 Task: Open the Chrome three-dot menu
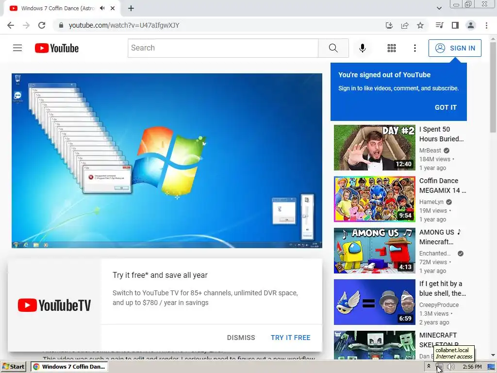(486, 25)
